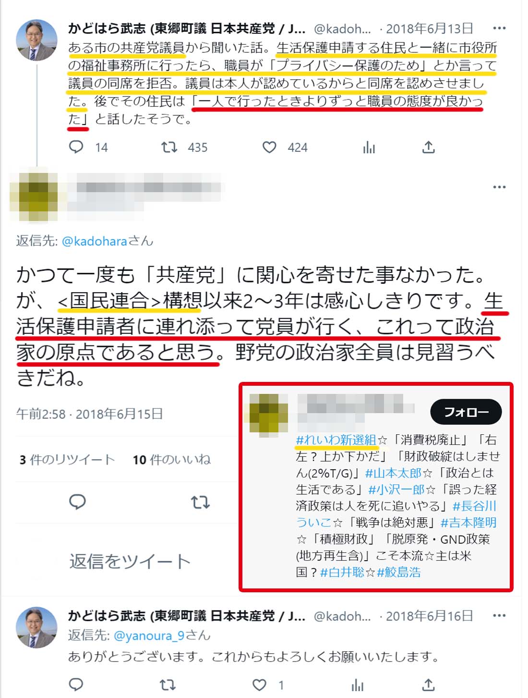Share the June 13 tweet
This screenshot has height=698, width=528.
428,147
